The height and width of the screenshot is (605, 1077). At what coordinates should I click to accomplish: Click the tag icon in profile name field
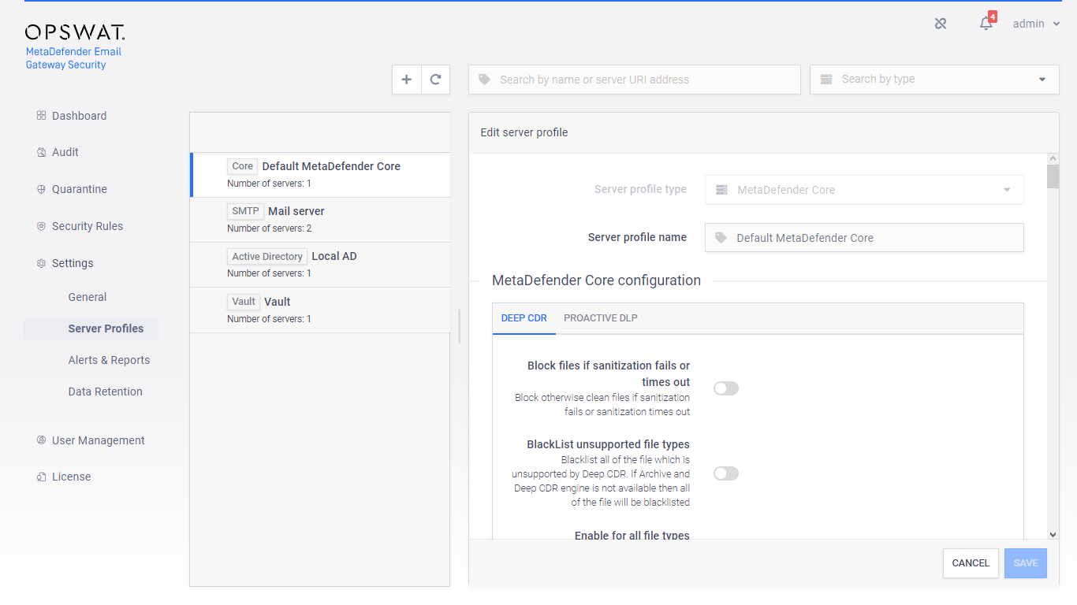721,238
